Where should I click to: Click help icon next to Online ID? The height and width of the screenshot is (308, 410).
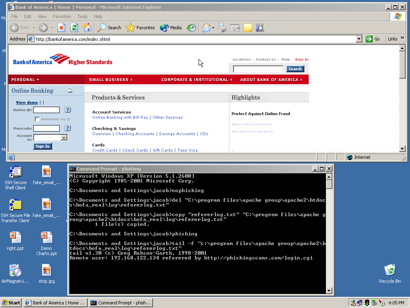pos(68,110)
